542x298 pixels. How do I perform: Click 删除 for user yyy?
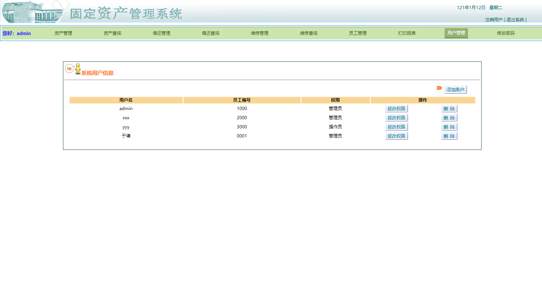click(x=449, y=127)
